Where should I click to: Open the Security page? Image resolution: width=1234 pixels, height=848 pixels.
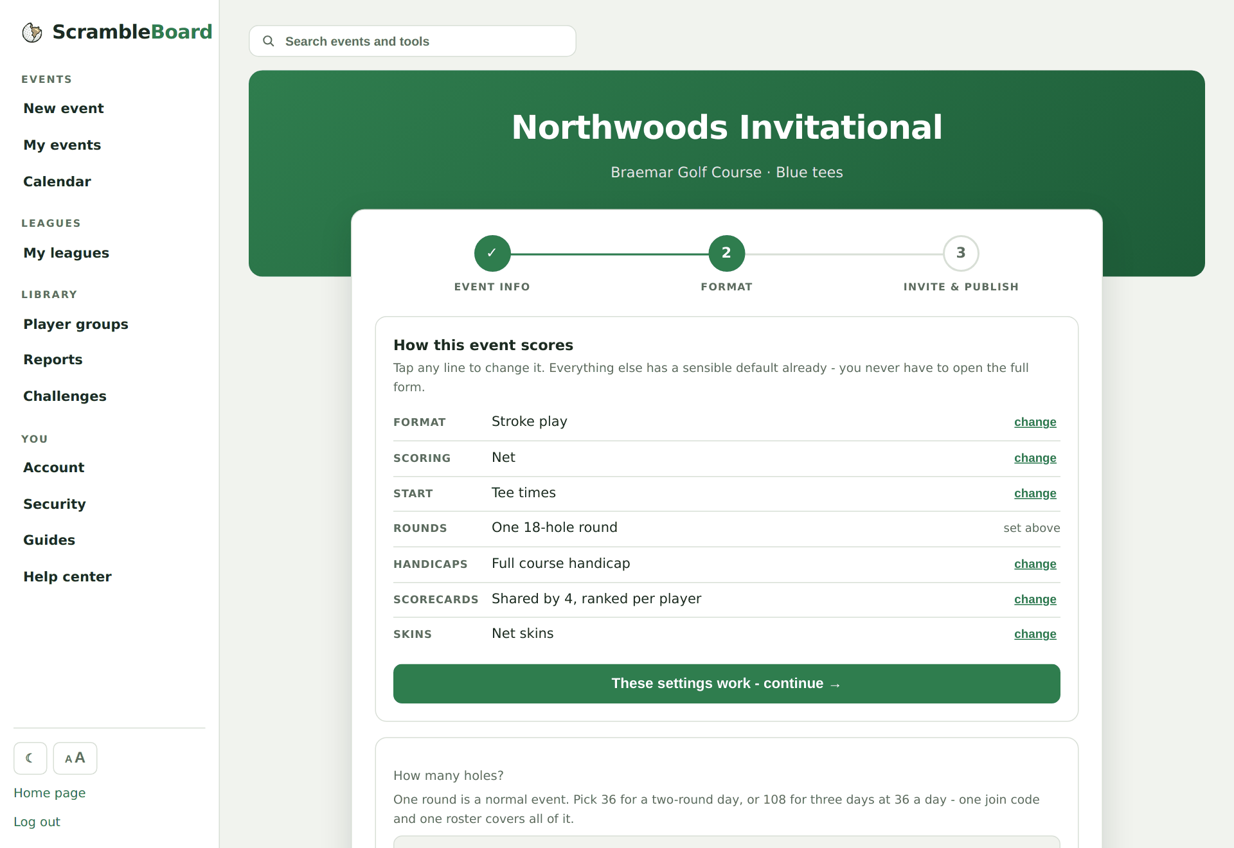55,504
